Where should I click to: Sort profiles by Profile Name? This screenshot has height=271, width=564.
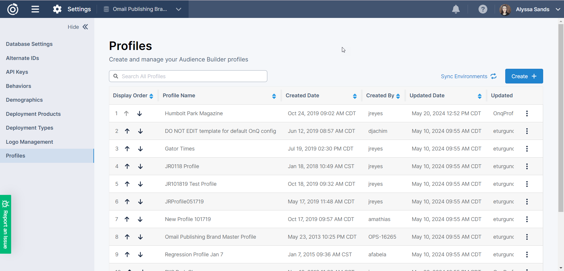click(274, 96)
